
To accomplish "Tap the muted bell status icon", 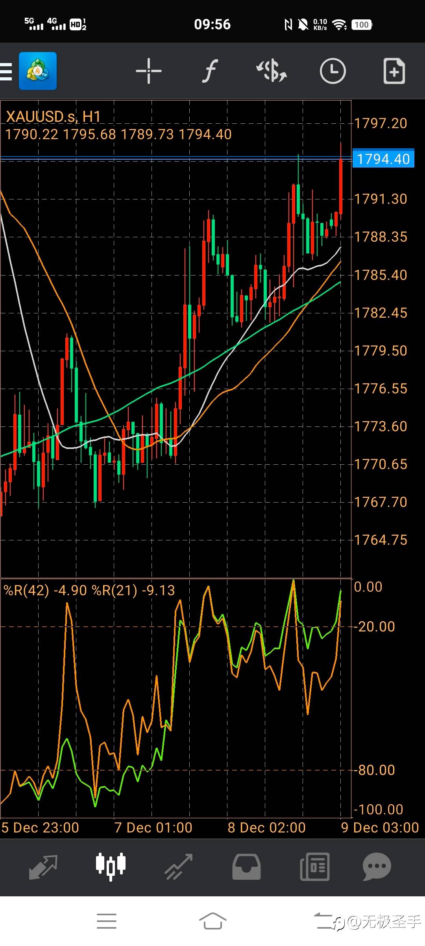I will tap(303, 25).
